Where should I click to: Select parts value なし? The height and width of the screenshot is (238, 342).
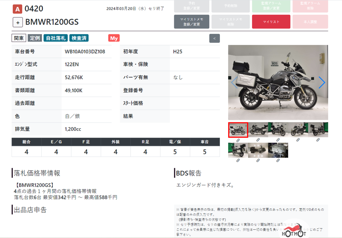pyautogui.click(x=178, y=77)
